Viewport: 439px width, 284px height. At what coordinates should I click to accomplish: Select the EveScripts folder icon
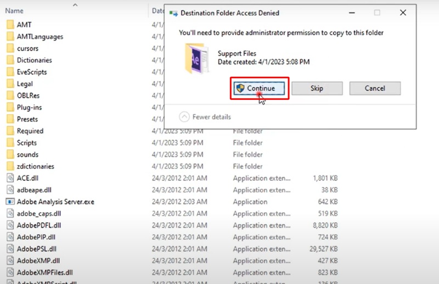[10, 72]
